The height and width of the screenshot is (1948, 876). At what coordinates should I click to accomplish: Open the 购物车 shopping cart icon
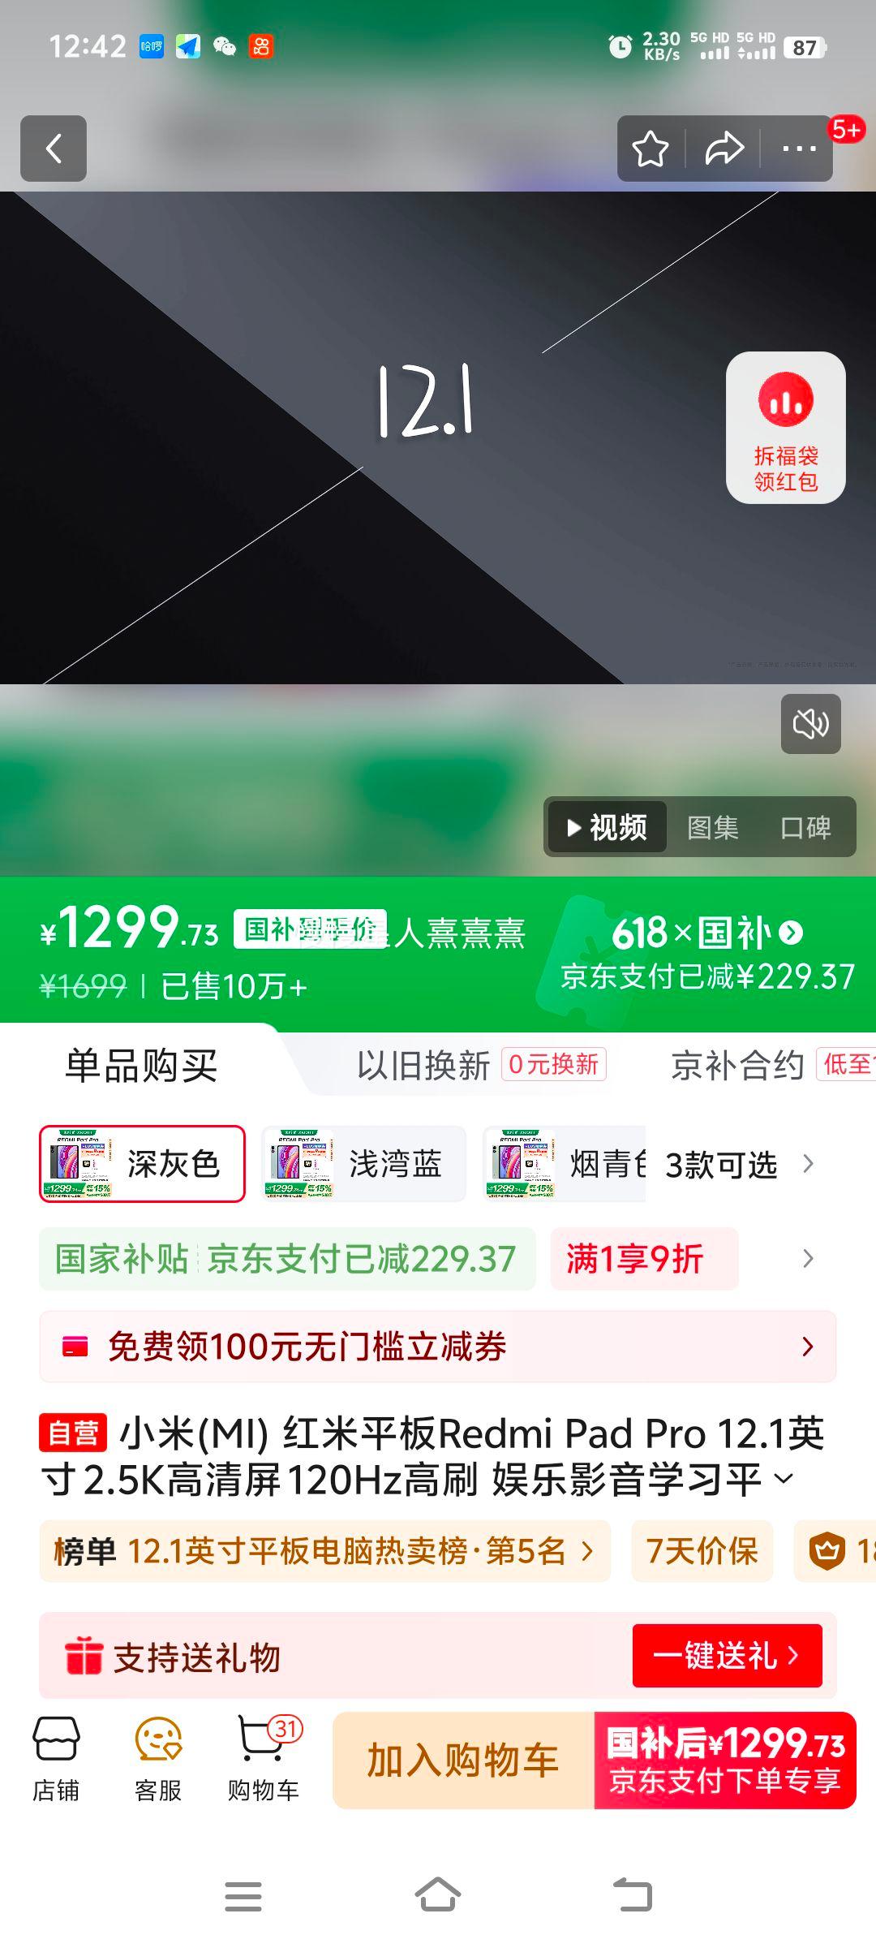pyautogui.click(x=264, y=1759)
